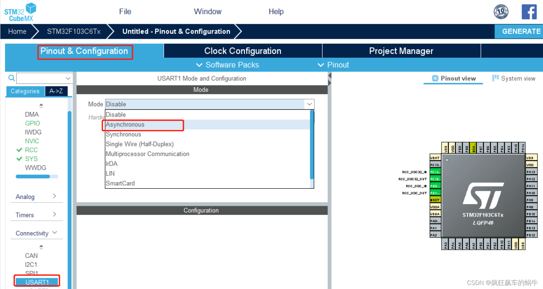The height and width of the screenshot is (289, 543).
Task: Click the ST logo on chip
Action: click(x=483, y=195)
